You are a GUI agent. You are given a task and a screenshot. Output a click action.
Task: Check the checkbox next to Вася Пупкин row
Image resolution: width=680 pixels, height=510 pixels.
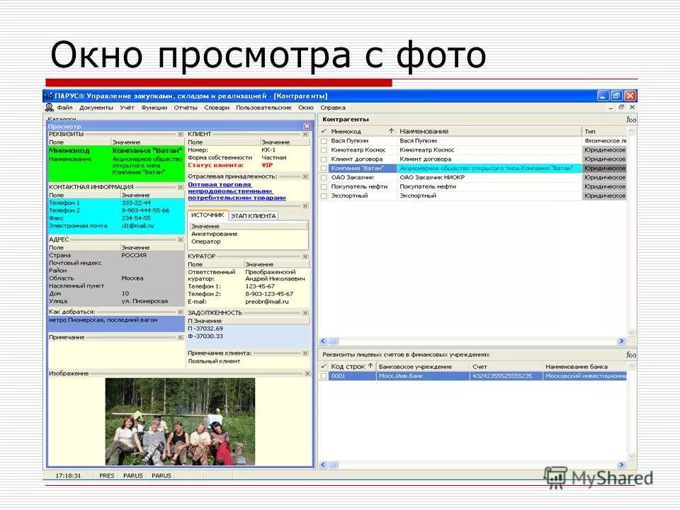click(x=324, y=140)
